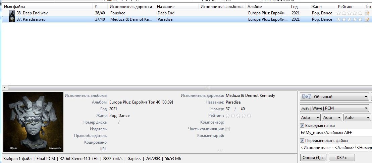
Task: Click the 37/40 track number cell
Action: [100, 19]
